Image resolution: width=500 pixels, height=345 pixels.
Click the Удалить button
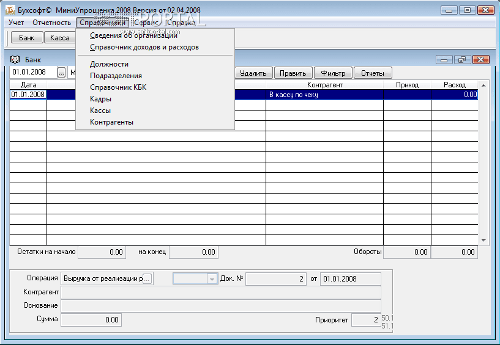pyautogui.click(x=253, y=73)
